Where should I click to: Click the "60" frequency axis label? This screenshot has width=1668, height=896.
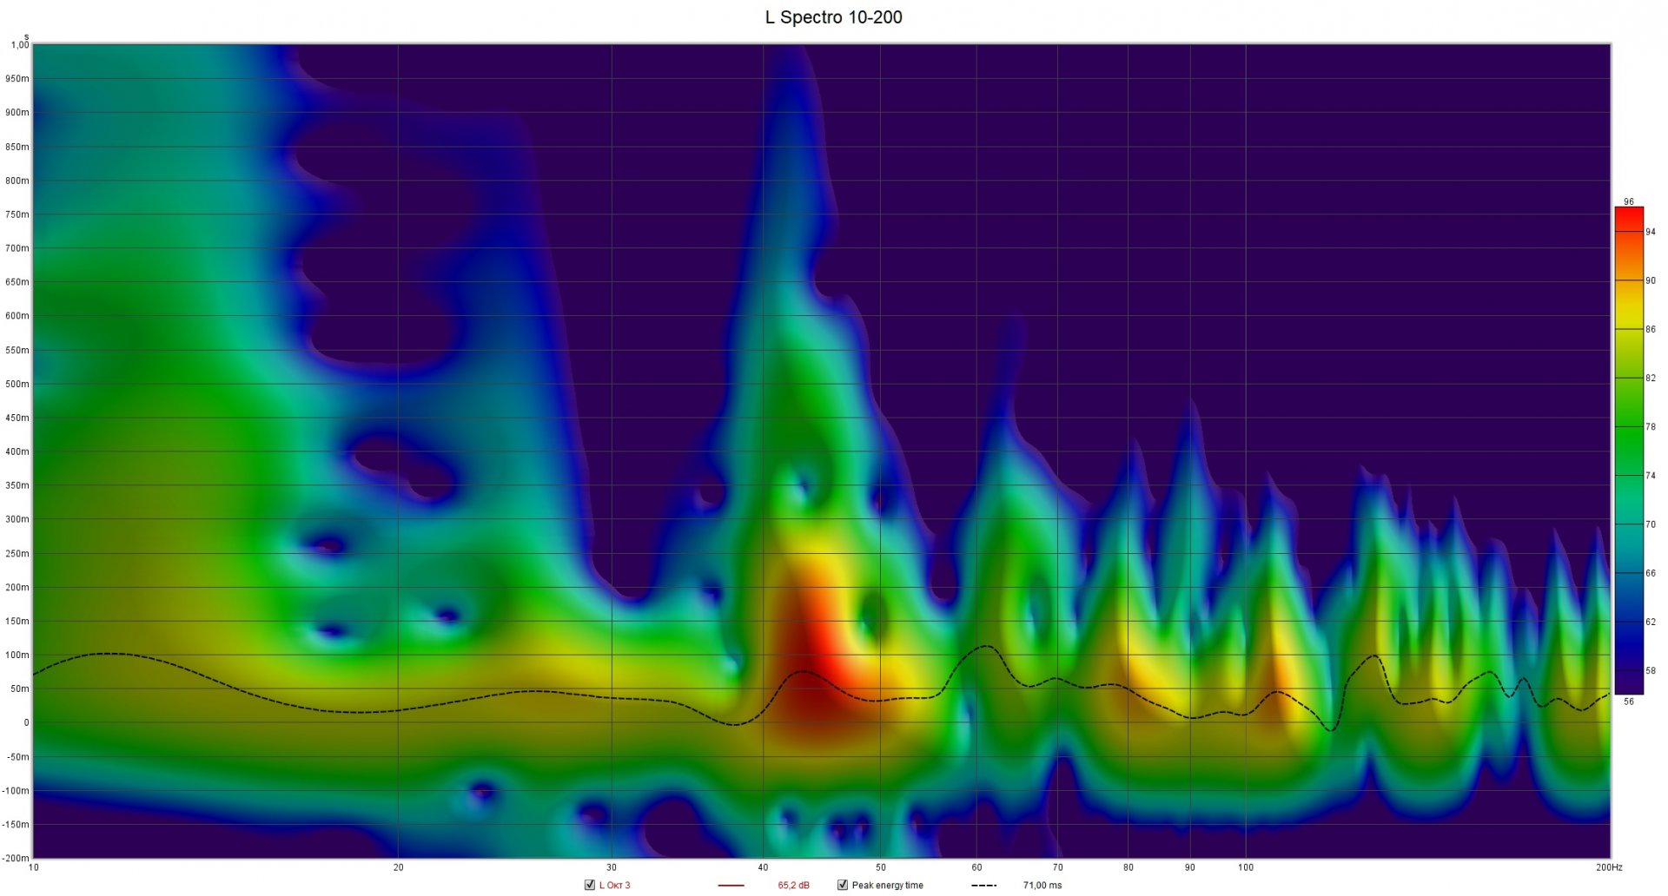(976, 867)
